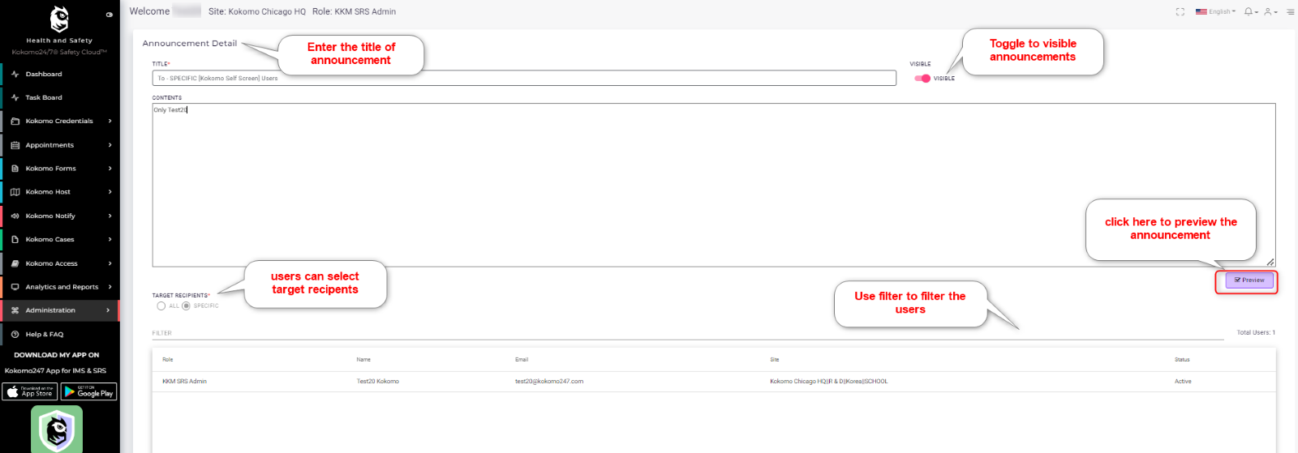The width and height of the screenshot is (1298, 453).
Task: Click the contents text area resize handle
Action: point(1271,262)
